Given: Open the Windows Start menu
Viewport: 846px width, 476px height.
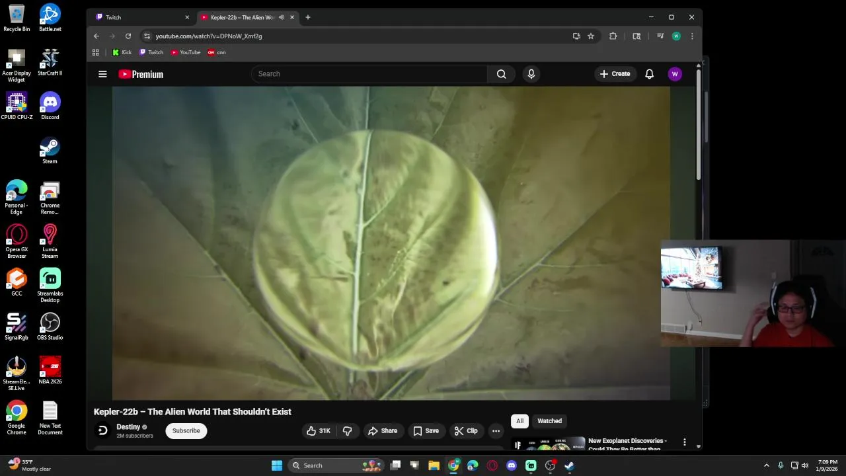Looking at the screenshot, I should (x=277, y=465).
